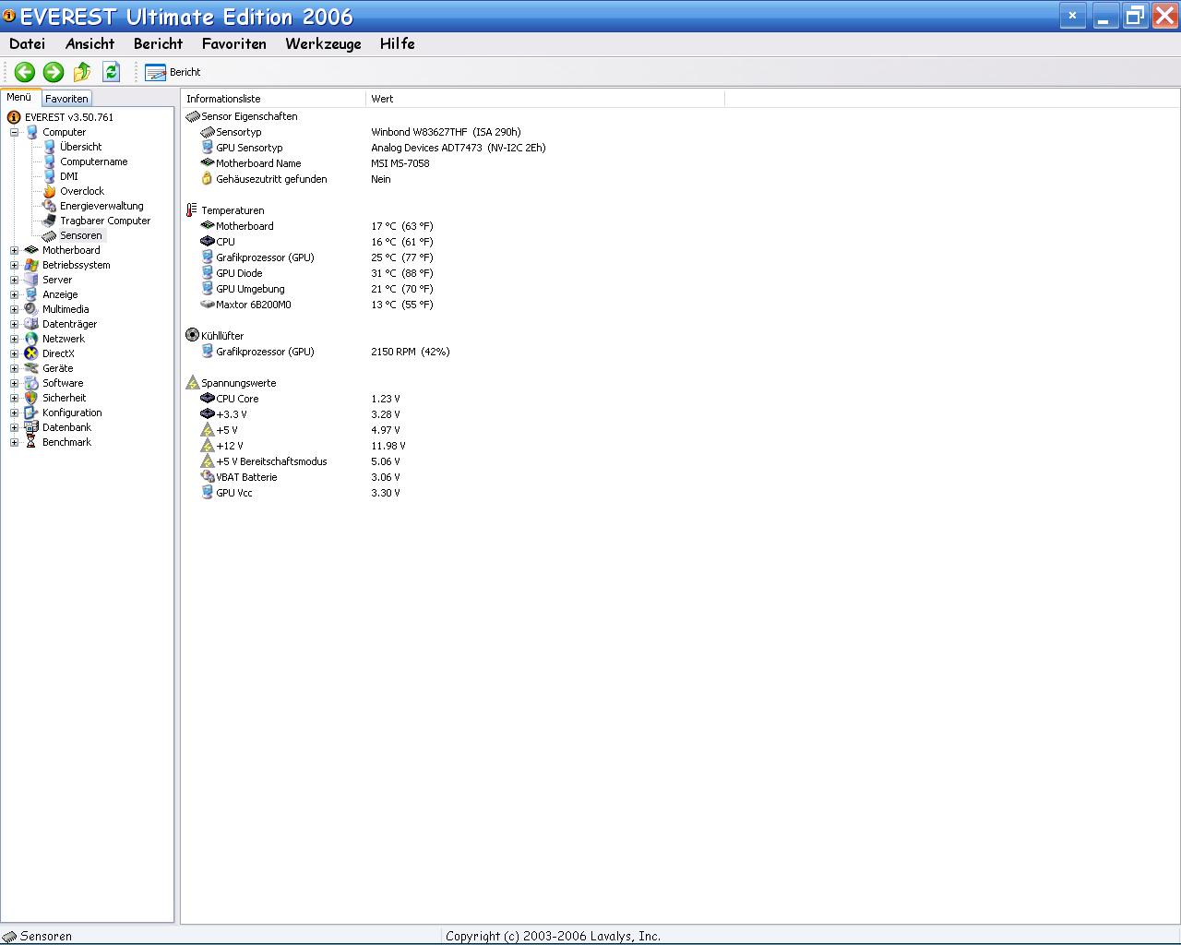Expand the Datenträger tree node
The height and width of the screenshot is (945, 1181).
(15, 324)
